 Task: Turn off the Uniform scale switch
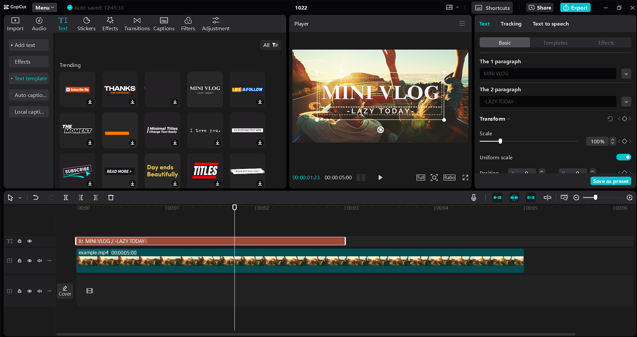pyautogui.click(x=623, y=157)
